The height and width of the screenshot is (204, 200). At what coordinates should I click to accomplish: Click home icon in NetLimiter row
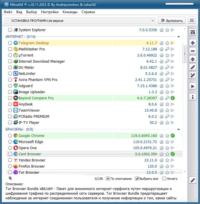click(x=161, y=73)
